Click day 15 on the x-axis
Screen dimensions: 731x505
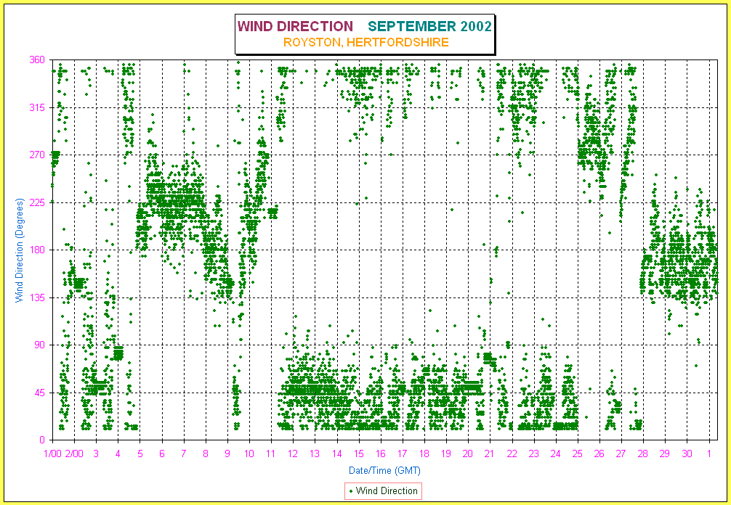click(359, 453)
